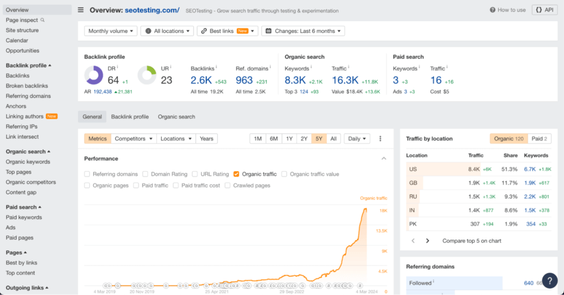Check the Domain Rating checkbox
The height and width of the screenshot is (295, 564).
(x=145, y=174)
